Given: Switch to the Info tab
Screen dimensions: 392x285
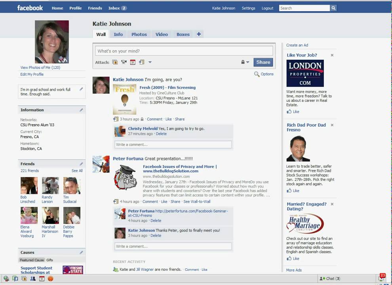Looking at the screenshot, I should coord(118,34).
